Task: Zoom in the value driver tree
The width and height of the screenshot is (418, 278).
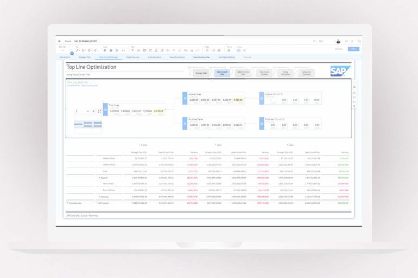Action: 93,111
